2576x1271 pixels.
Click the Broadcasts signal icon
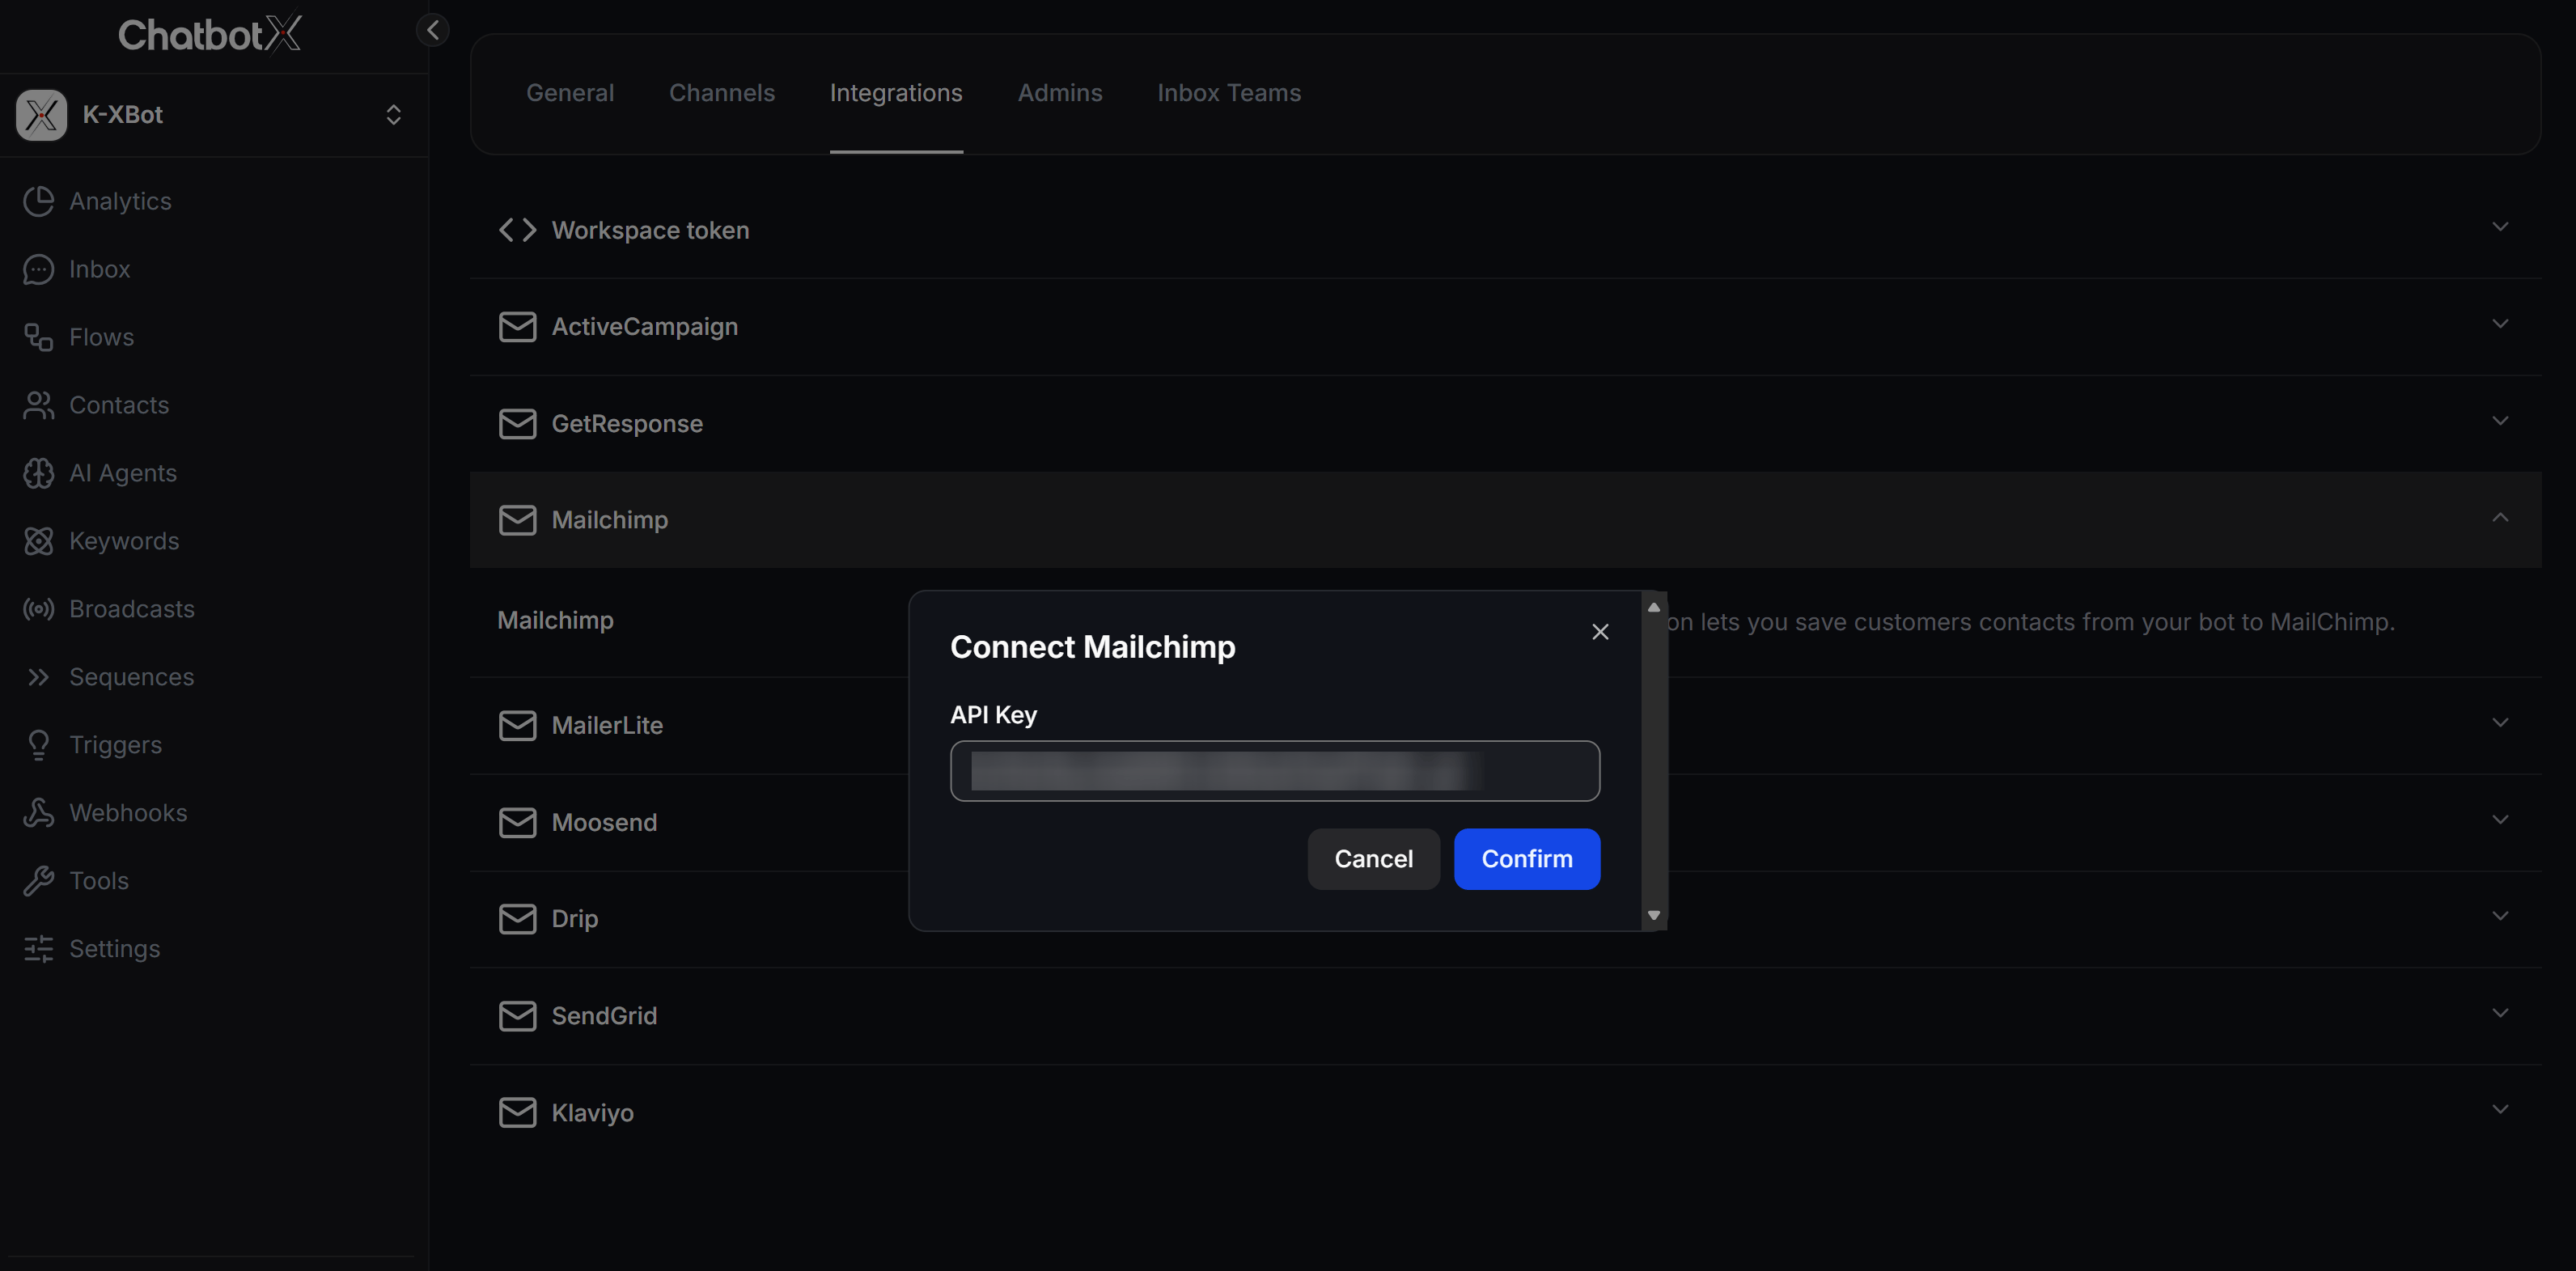pos(39,609)
